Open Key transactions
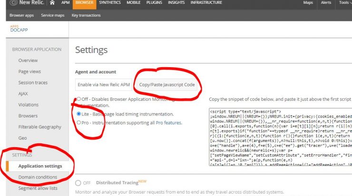The image size is (352, 196). pyautogui.click(x=86, y=16)
